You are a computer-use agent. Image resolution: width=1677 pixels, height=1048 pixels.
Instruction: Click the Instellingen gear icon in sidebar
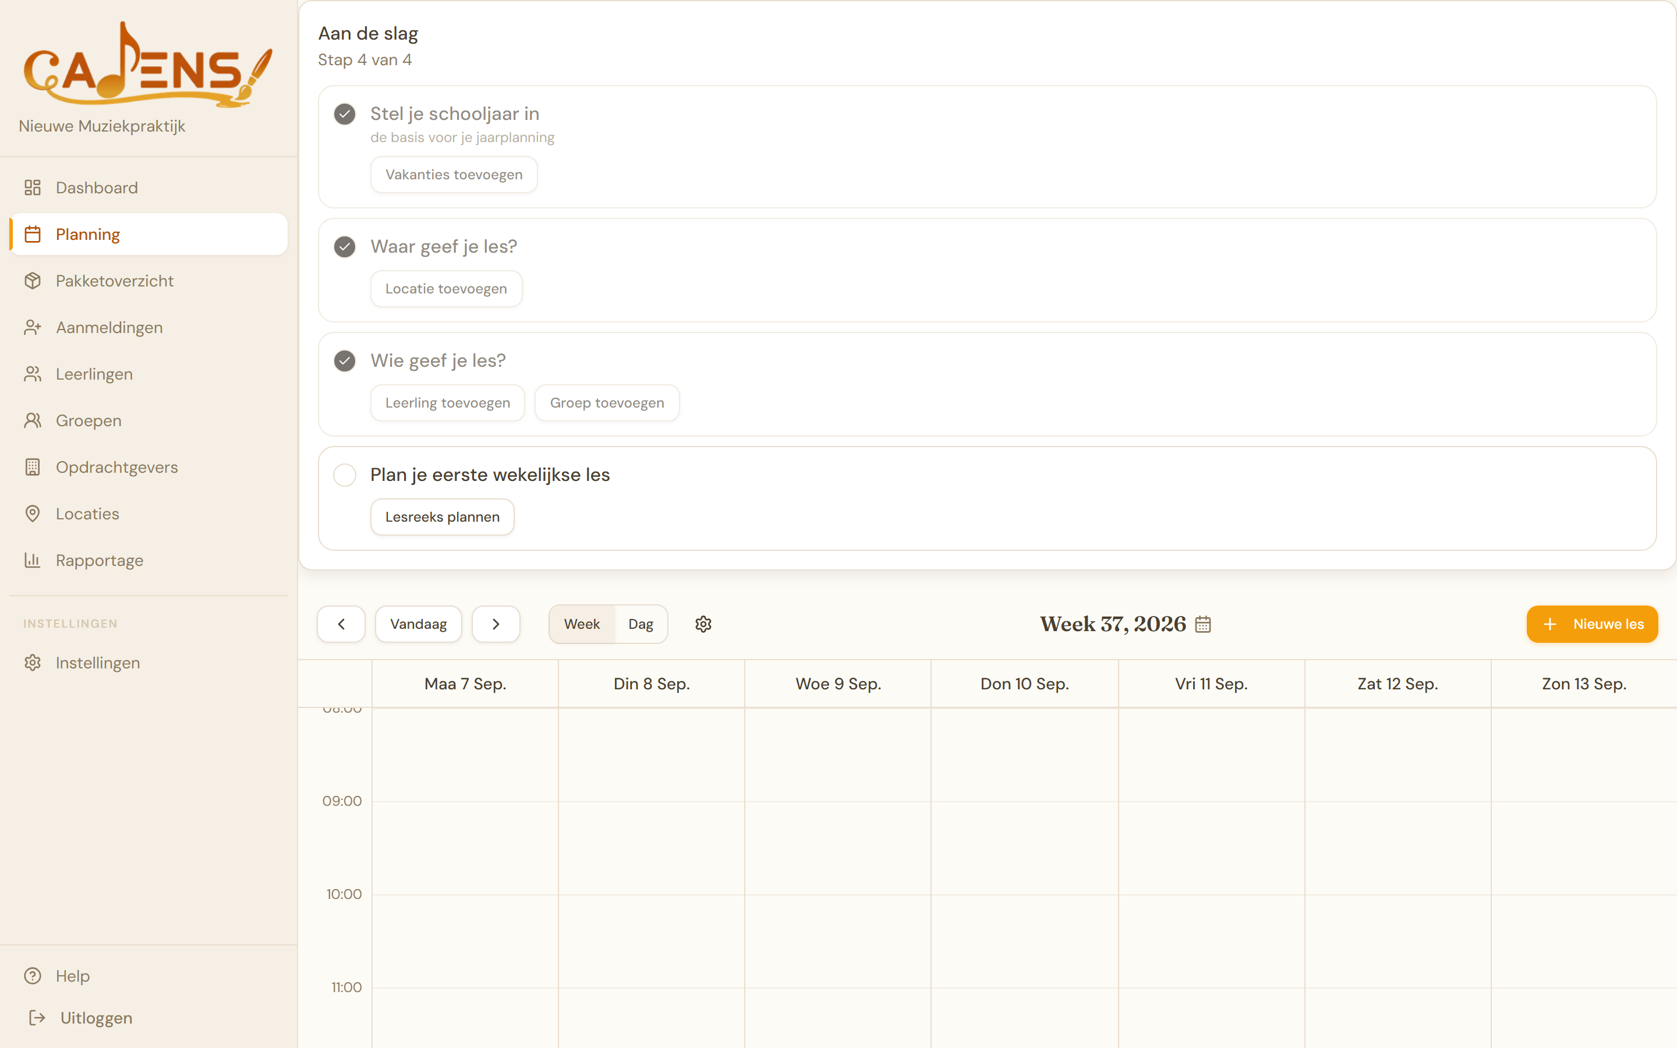click(33, 663)
